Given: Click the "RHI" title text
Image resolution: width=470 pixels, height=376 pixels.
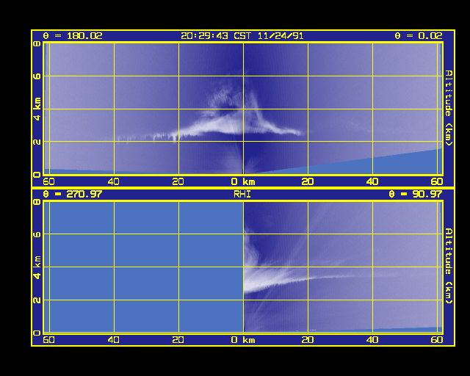Looking at the screenshot, I should pyautogui.click(x=242, y=195).
